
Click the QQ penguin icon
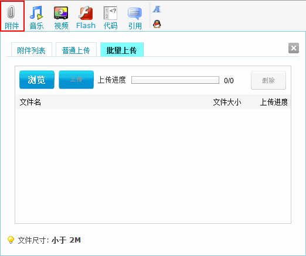tap(157, 24)
